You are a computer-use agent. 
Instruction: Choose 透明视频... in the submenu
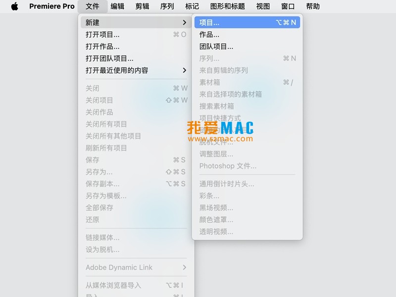coord(247,232)
